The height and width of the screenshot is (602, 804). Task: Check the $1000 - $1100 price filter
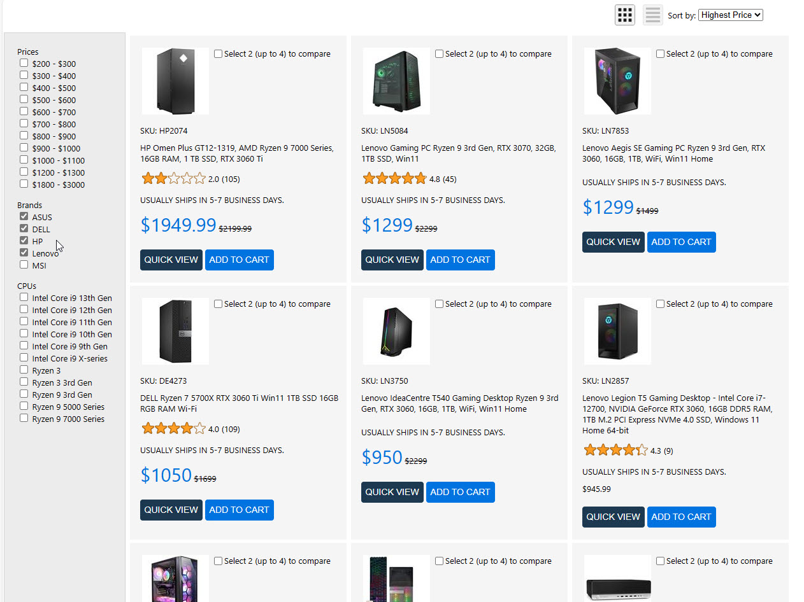(24, 160)
